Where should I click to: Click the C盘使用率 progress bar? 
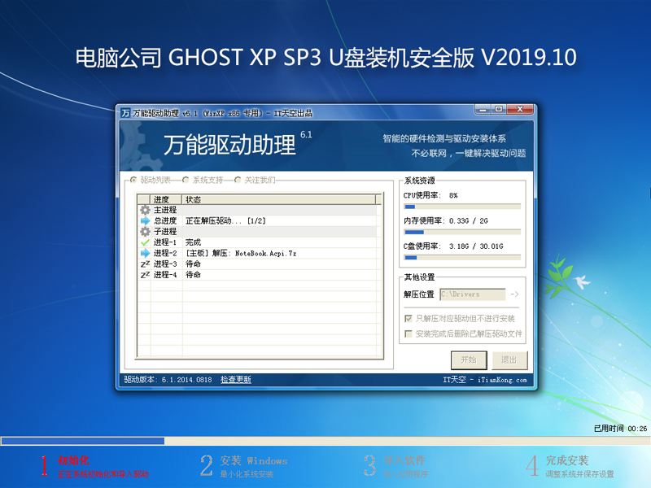coord(462,258)
